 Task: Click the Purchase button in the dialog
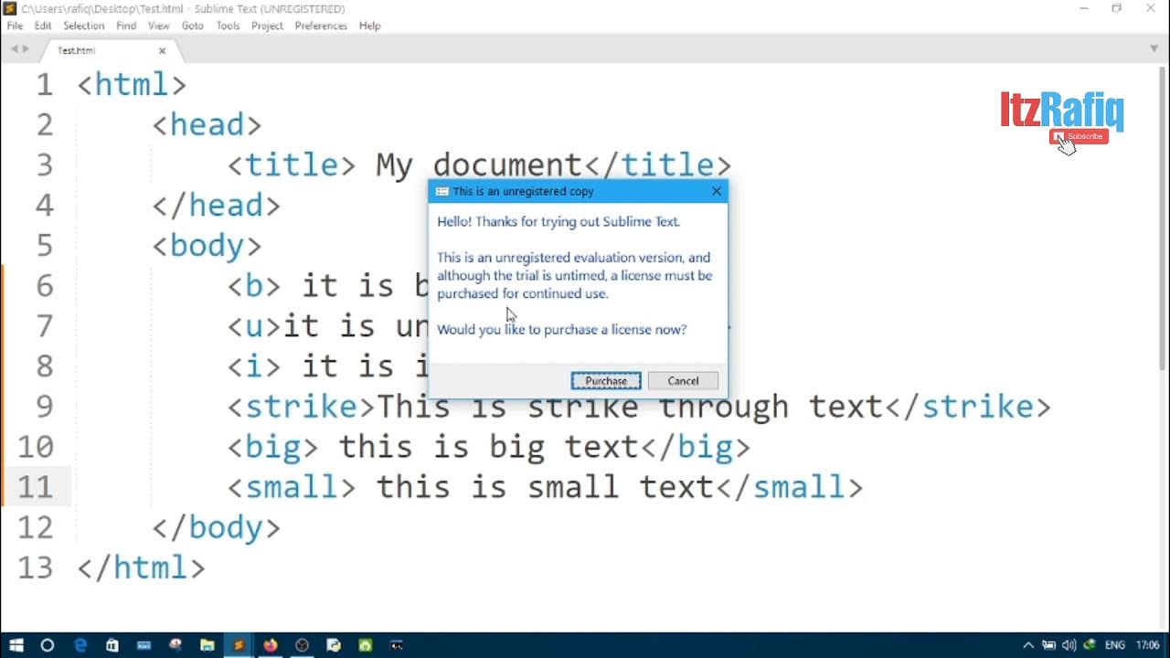[606, 381]
